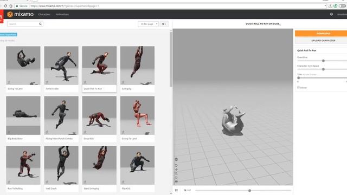Select the Aerial Evade animation thumbnail
The width and height of the screenshot is (347, 195).
pos(61,66)
